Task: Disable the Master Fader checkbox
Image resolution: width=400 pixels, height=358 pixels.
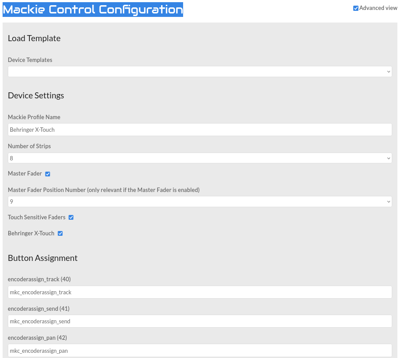Action: [x=48, y=174]
